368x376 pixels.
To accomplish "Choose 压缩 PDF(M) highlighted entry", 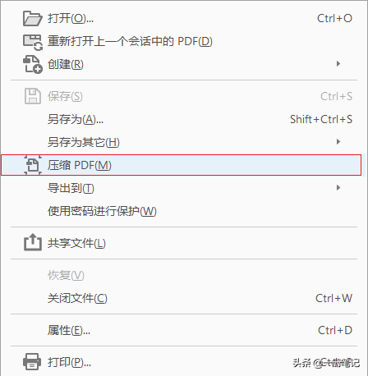I will click(182, 165).
